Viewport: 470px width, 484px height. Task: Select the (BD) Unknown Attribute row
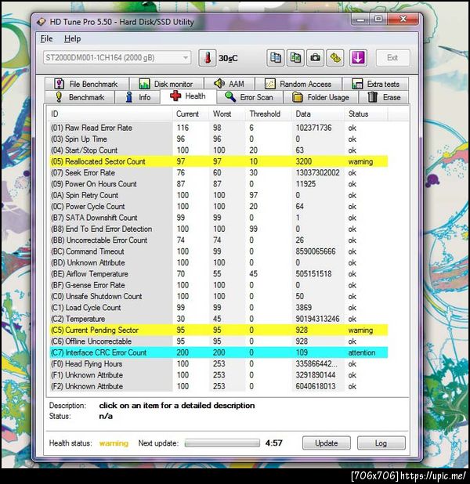point(219,262)
